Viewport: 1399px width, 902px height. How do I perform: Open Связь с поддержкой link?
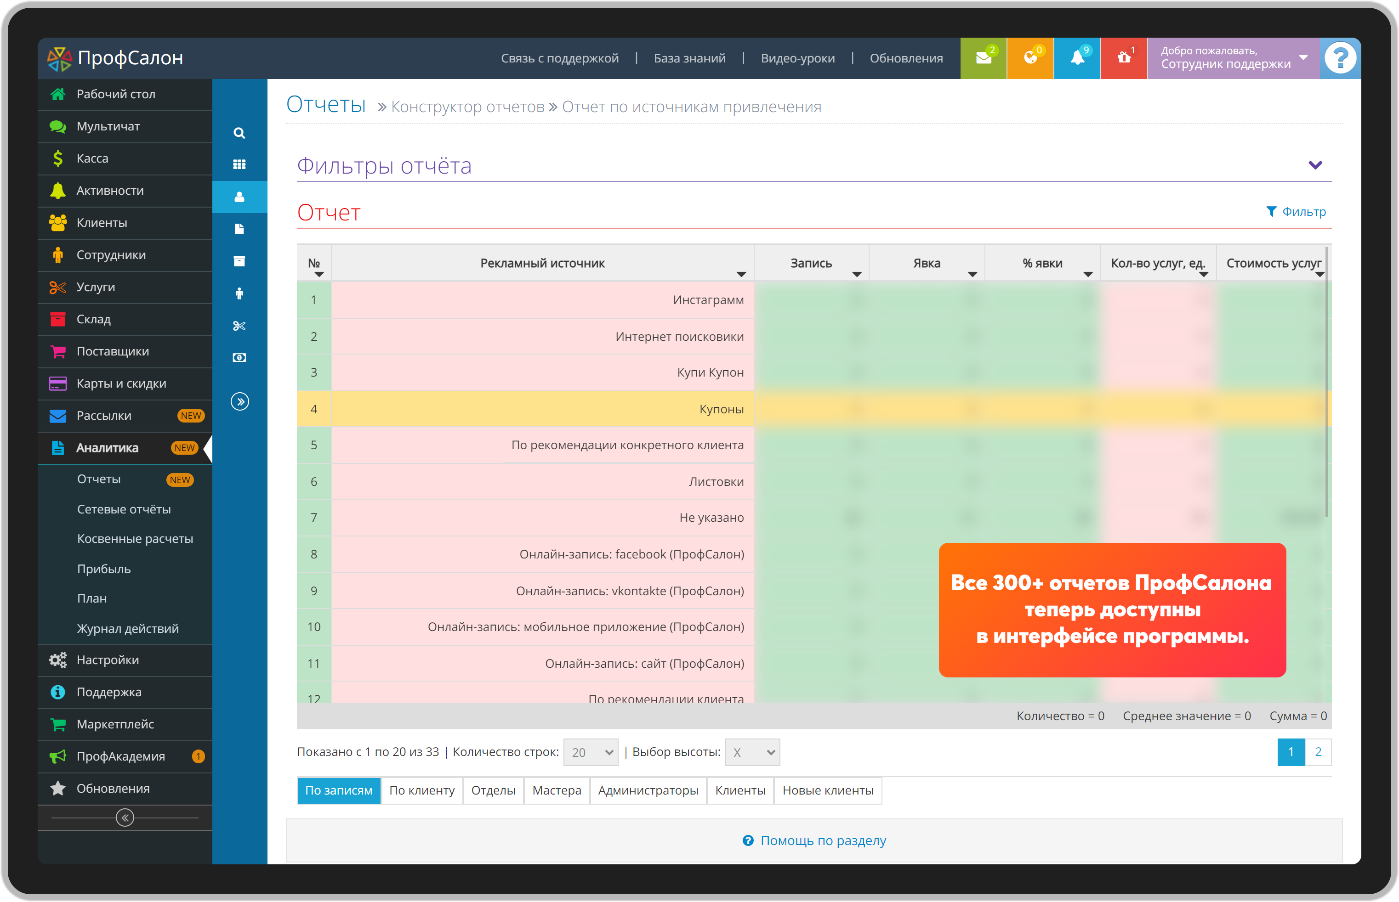point(560,59)
